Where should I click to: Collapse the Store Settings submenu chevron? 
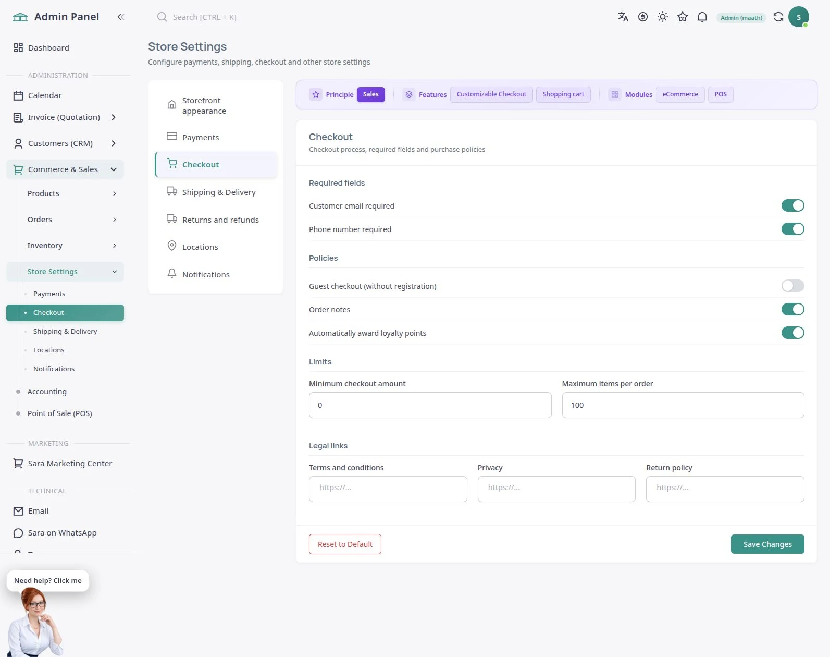115,272
